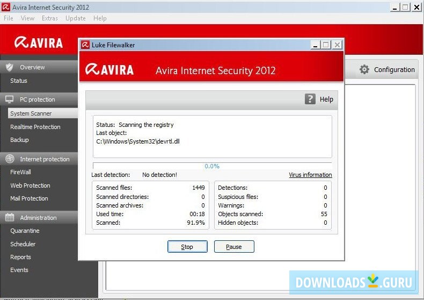
Task: Click the 'Suspicious files:' label
Action: point(238,197)
